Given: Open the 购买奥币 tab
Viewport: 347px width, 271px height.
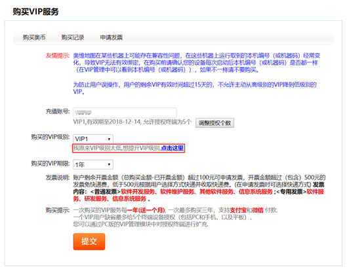Looking at the screenshot, I should [x=34, y=37].
